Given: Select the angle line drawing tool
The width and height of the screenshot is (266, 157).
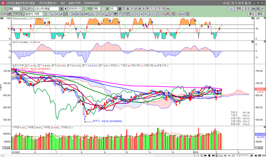Looking at the screenshot, I should pyautogui.click(x=53, y=14).
